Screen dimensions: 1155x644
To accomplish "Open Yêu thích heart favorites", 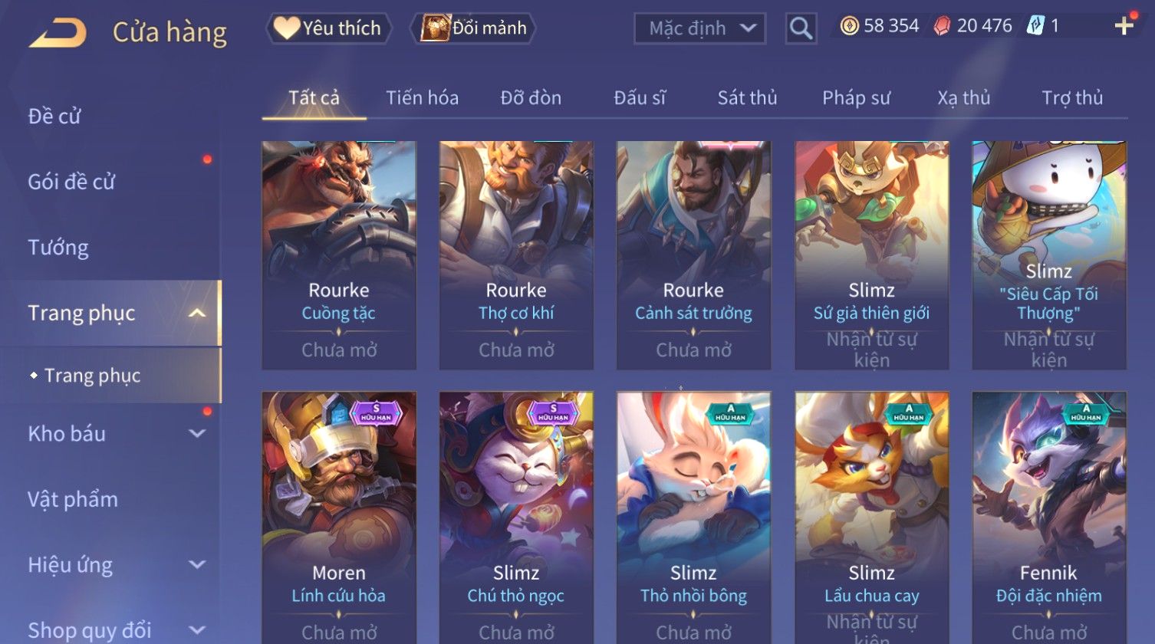I will 329,28.
